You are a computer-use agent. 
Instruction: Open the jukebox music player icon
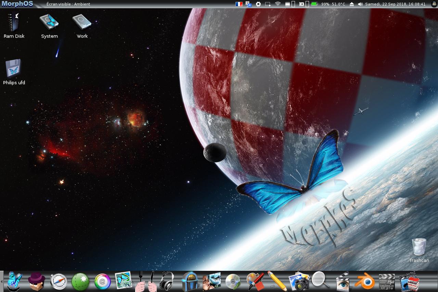[x=190, y=282]
